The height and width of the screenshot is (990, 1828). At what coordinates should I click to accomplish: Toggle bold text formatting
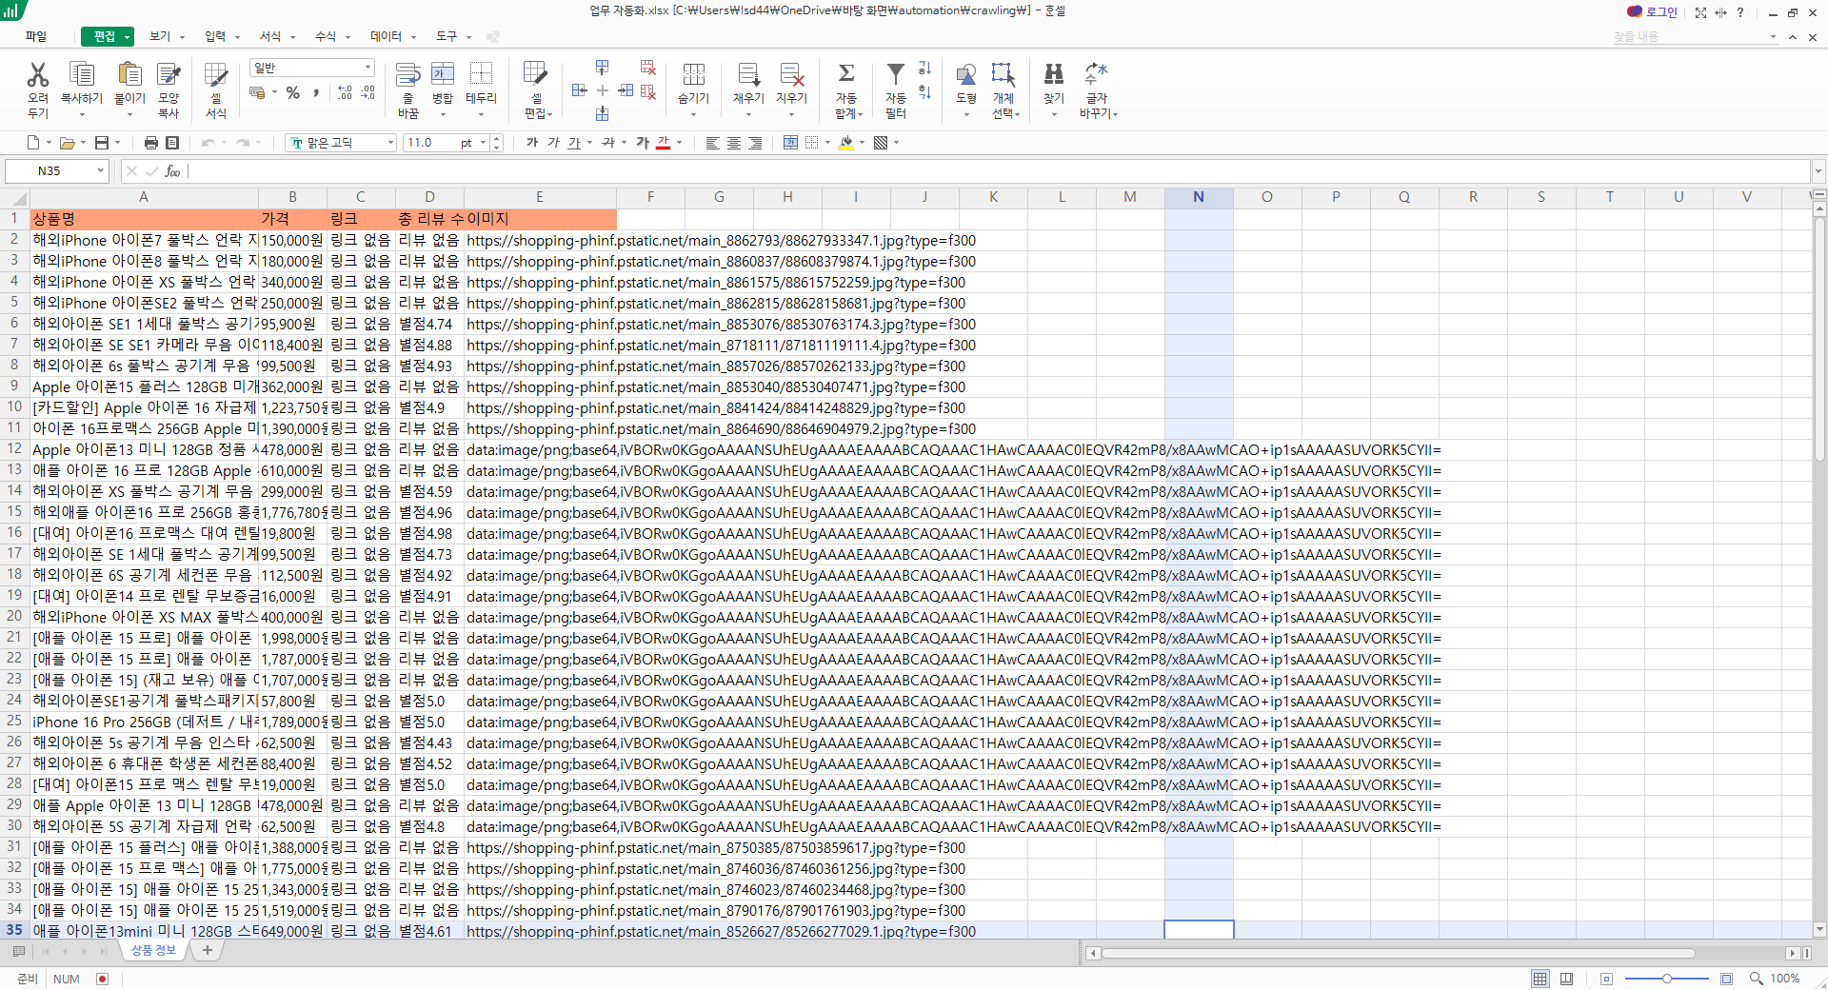[x=532, y=143]
